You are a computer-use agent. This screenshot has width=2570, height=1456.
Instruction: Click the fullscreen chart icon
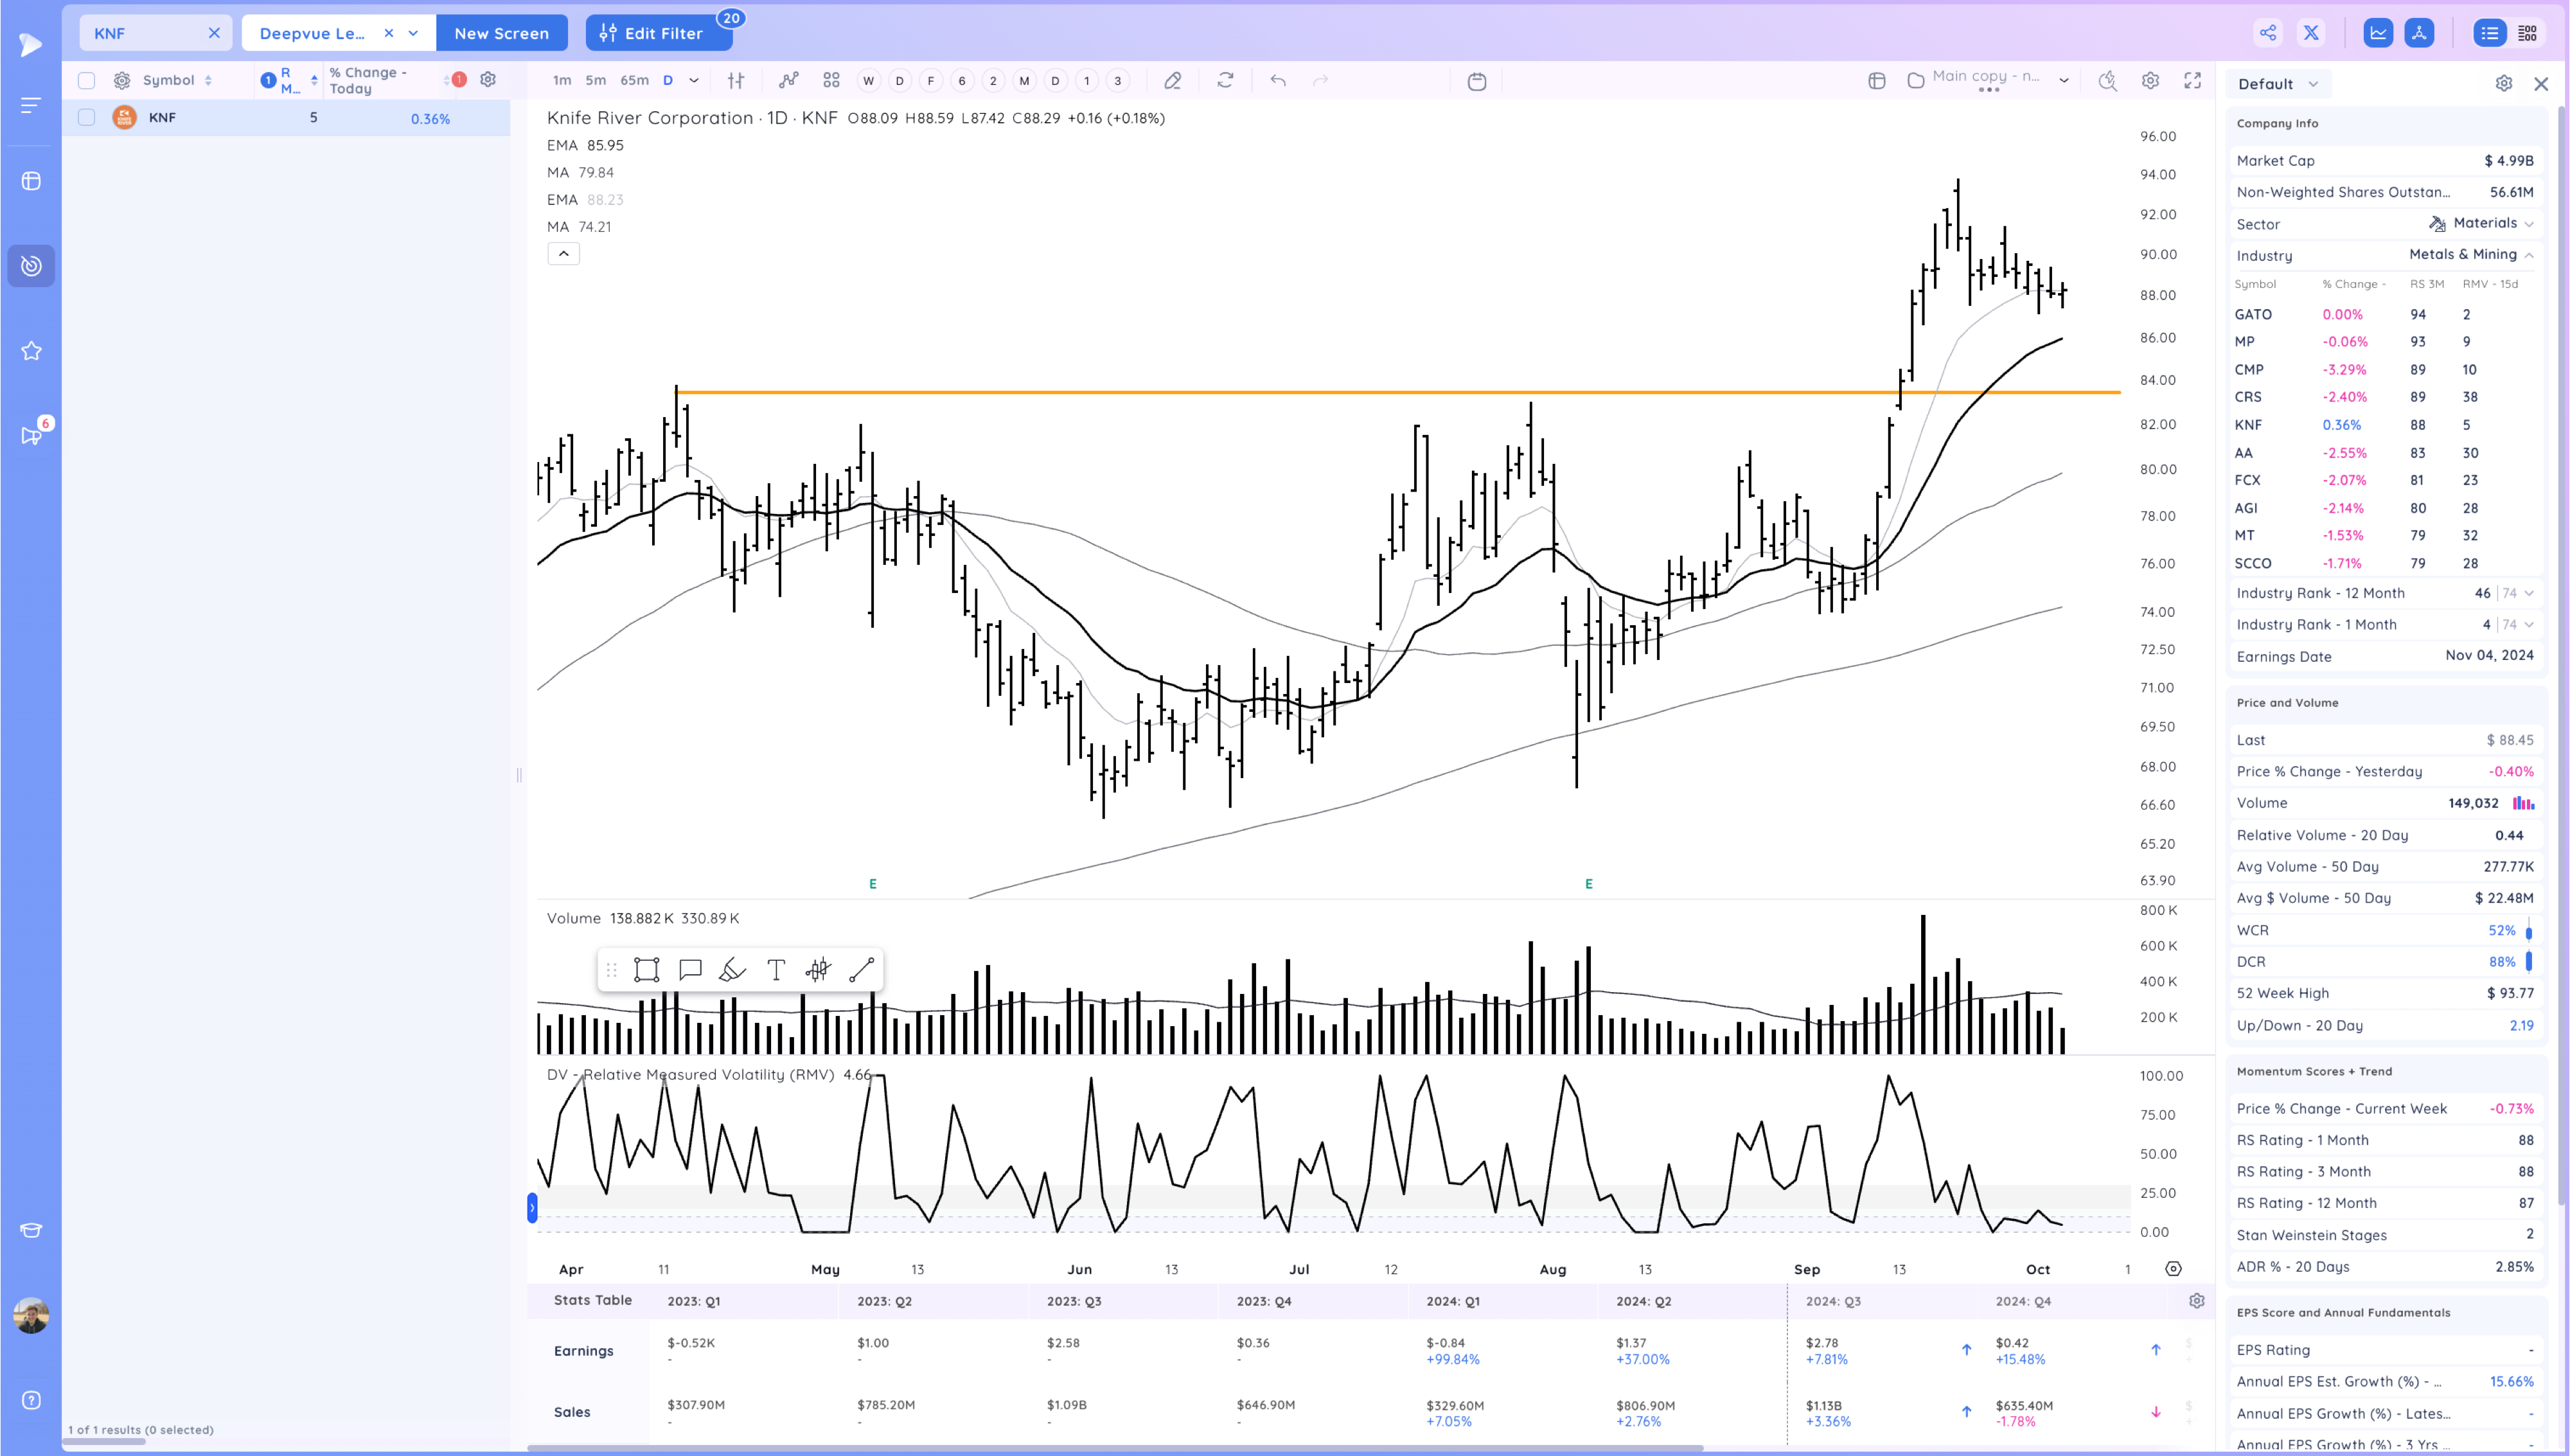tap(2192, 81)
